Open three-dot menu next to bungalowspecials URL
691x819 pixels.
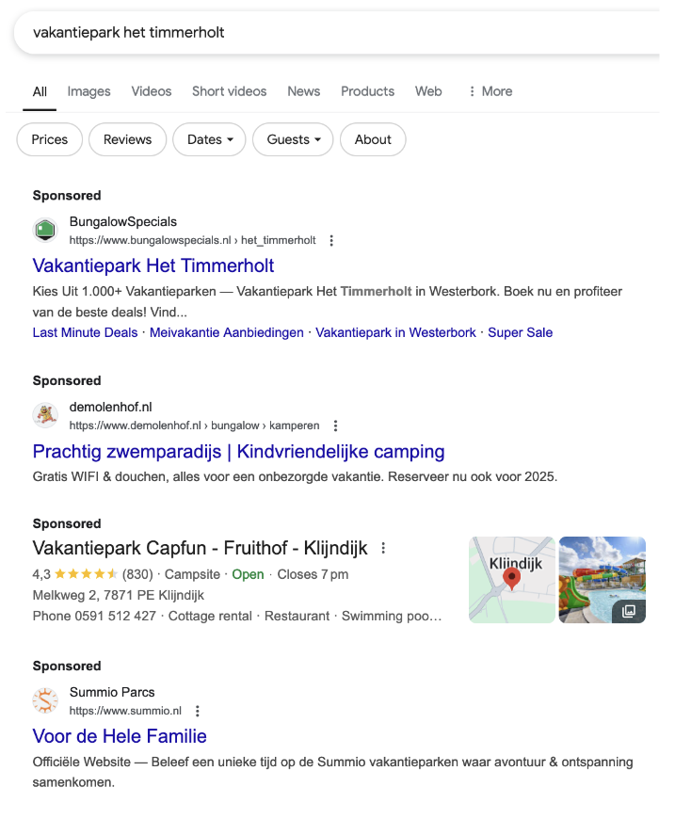click(331, 240)
